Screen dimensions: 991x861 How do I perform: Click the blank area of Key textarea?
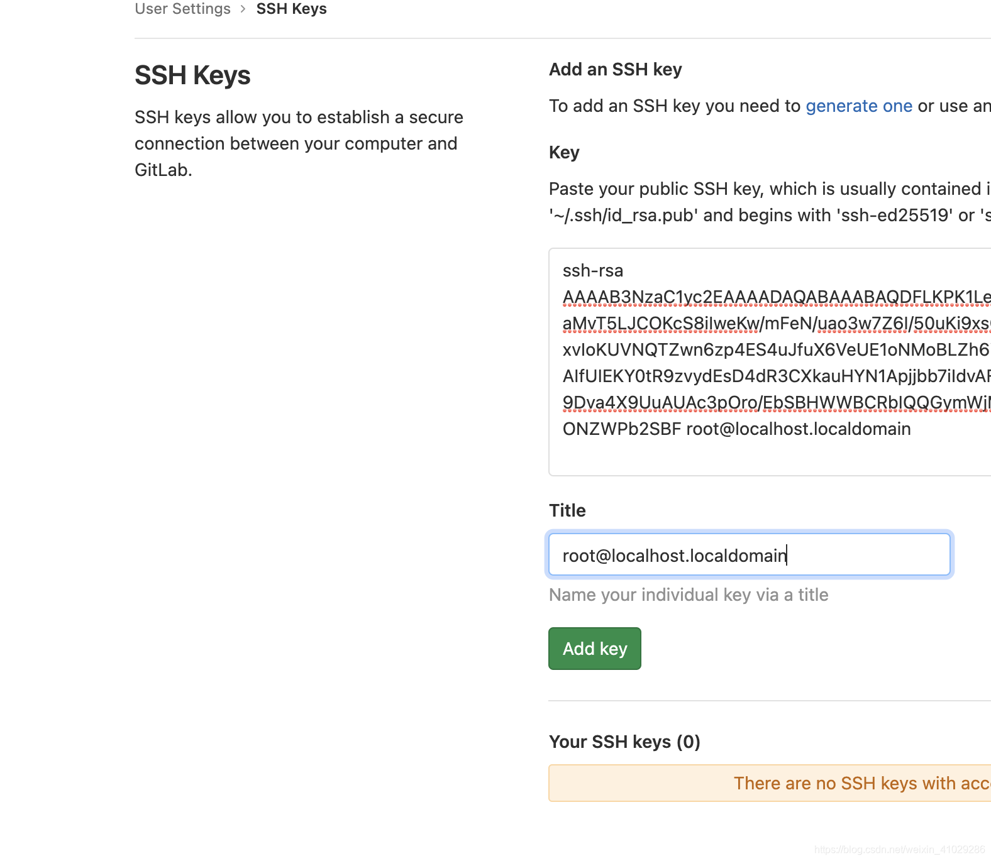(770, 457)
